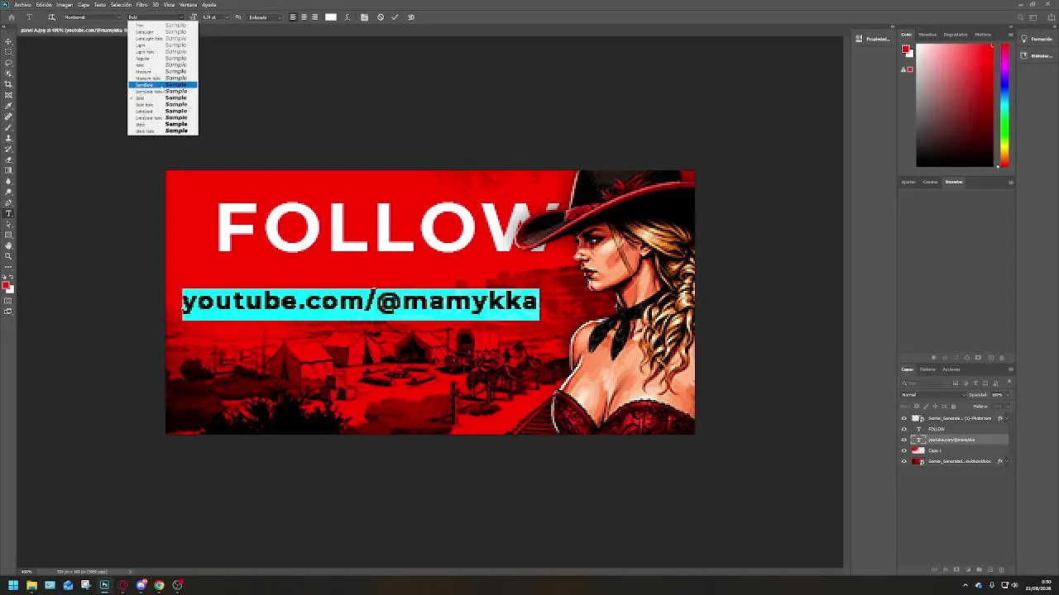1059x595 pixels.
Task: Choose SemiBold font style option
Action: (163, 85)
